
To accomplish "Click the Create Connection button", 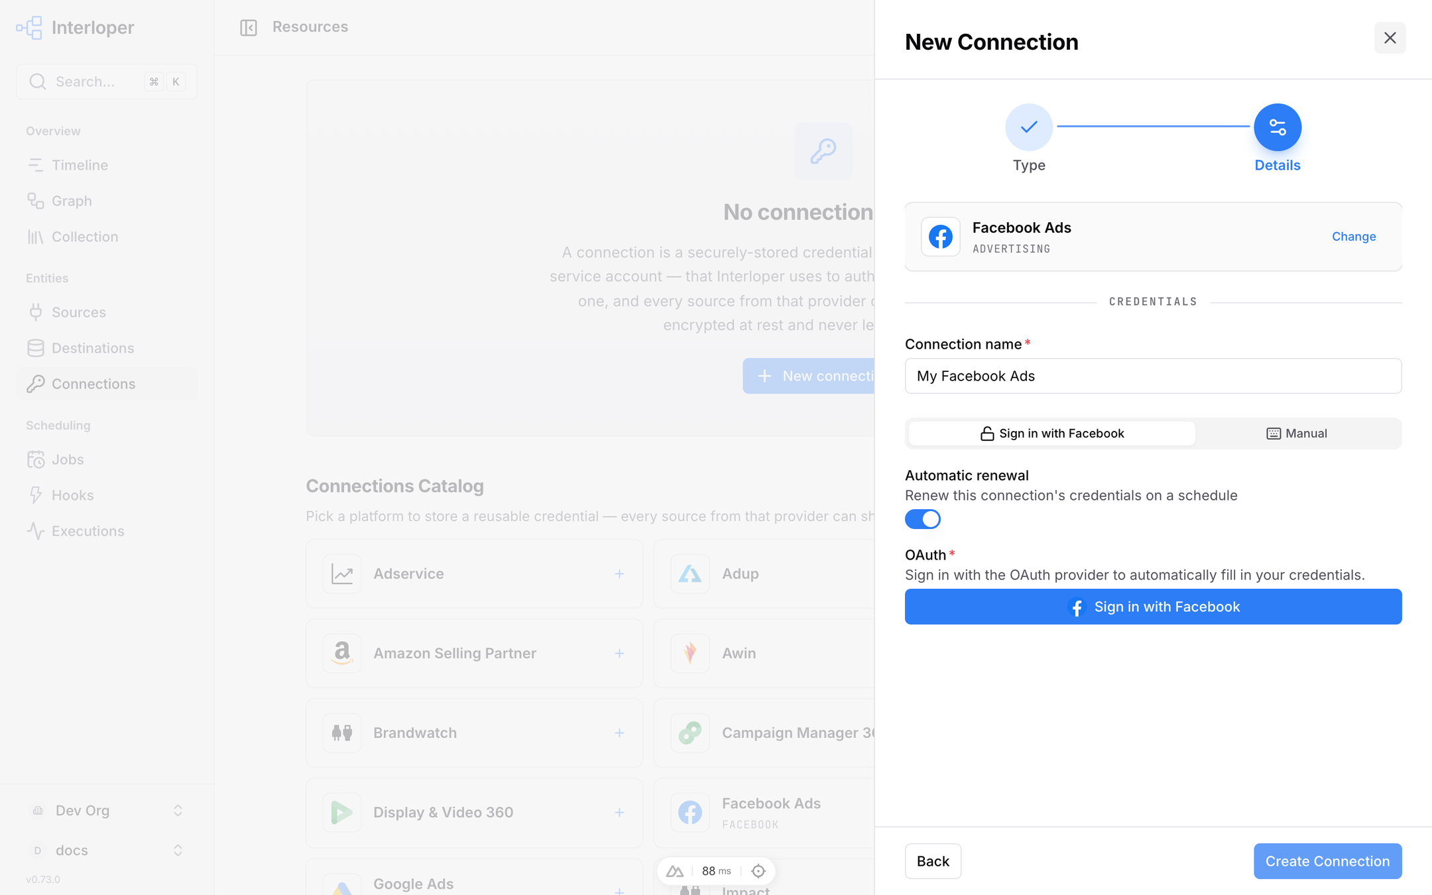I will (1327, 861).
